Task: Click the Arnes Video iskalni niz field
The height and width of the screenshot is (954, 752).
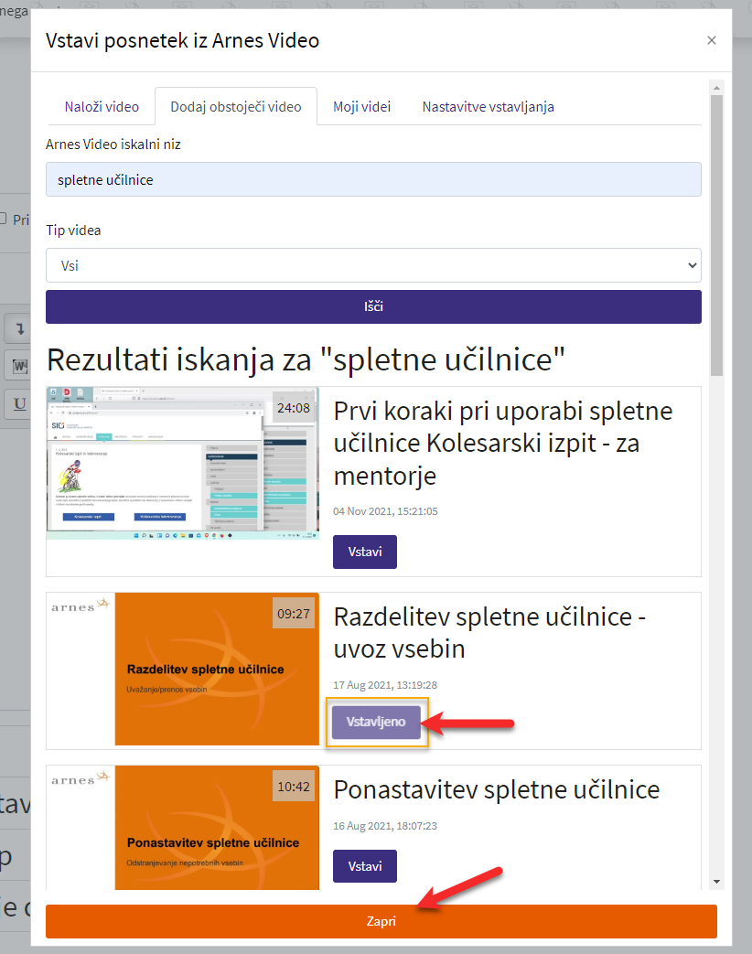Action: click(373, 179)
